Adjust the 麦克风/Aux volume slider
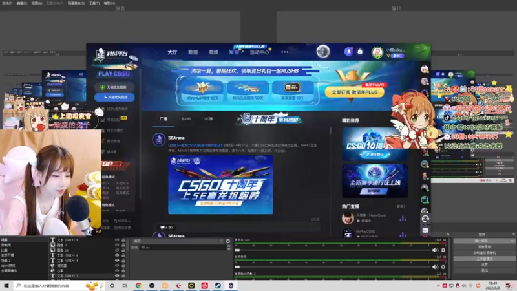The width and height of the screenshot is (517, 291). (x=333, y=250)
